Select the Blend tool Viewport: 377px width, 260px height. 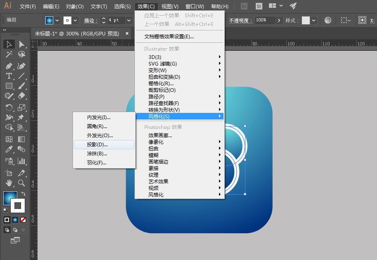(x=21, y=149)
